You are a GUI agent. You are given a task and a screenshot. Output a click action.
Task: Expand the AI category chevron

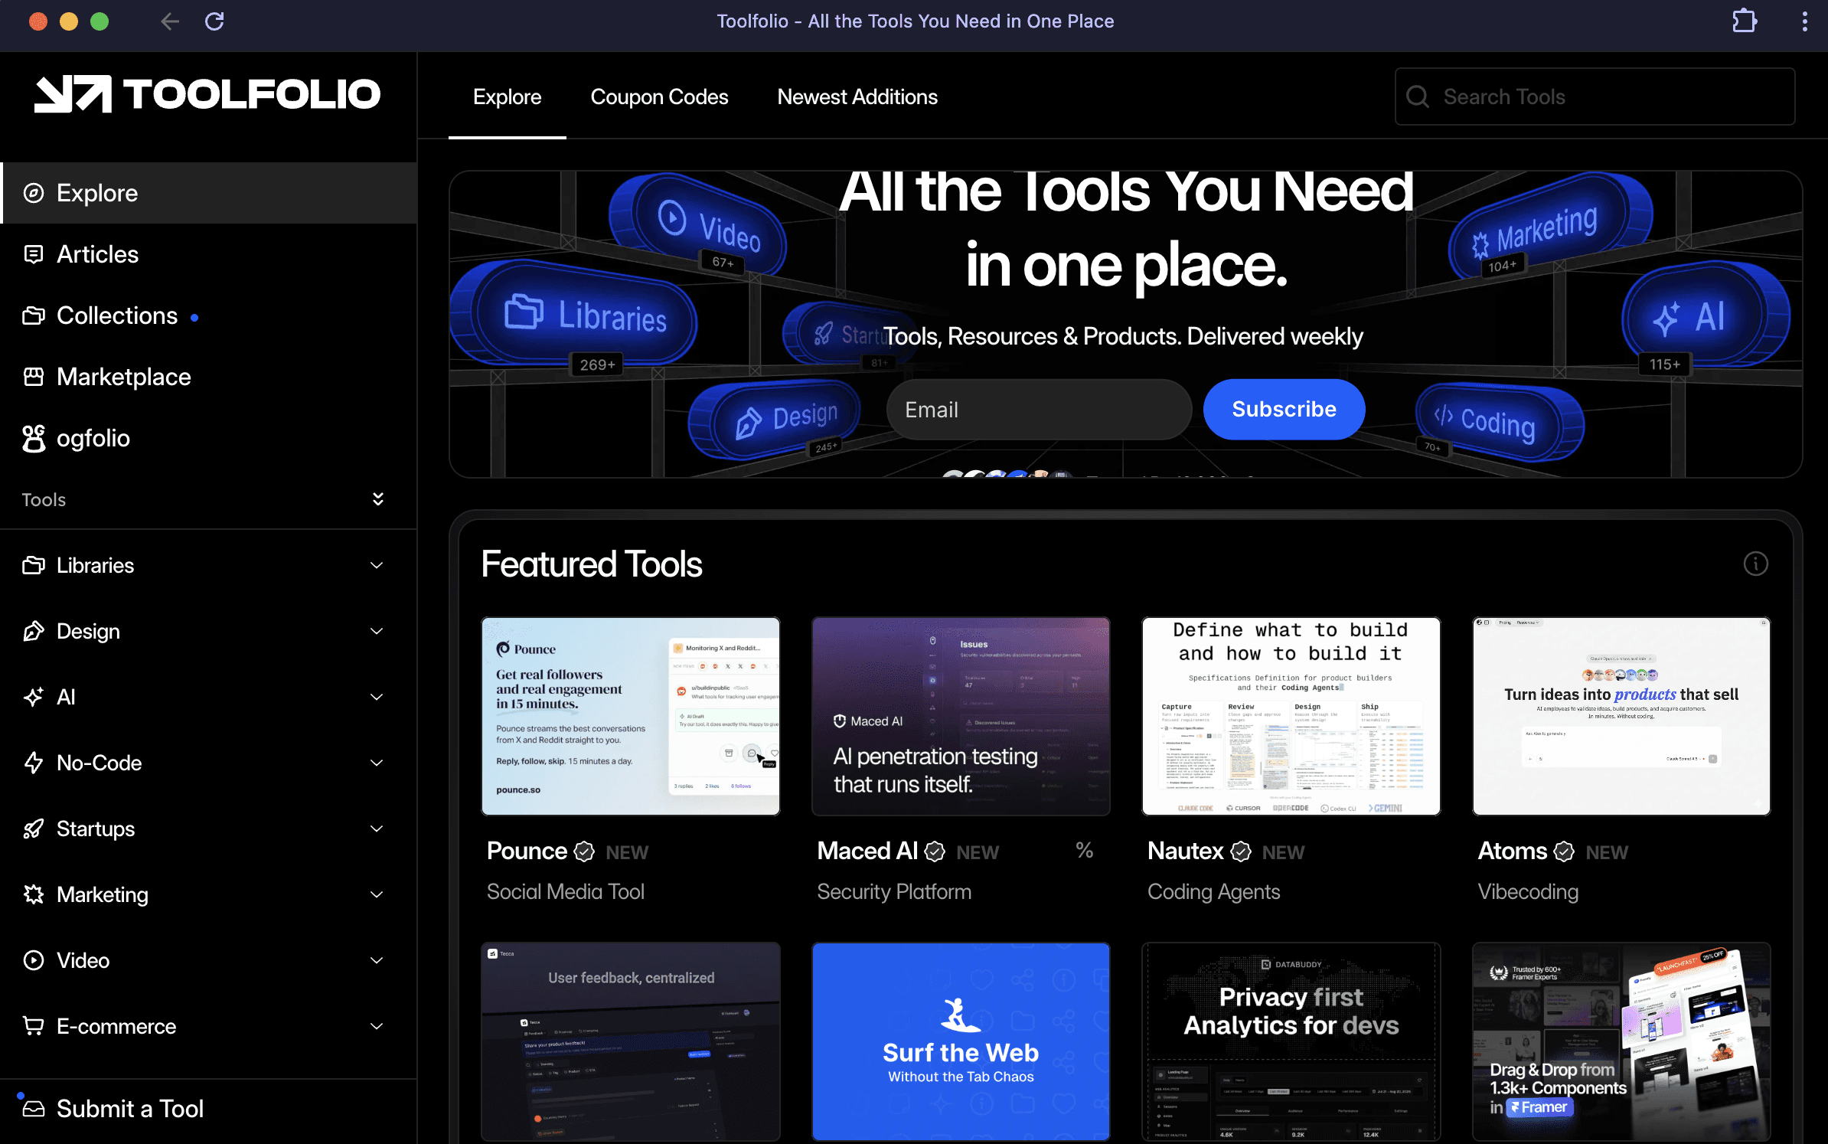(376, 697)
